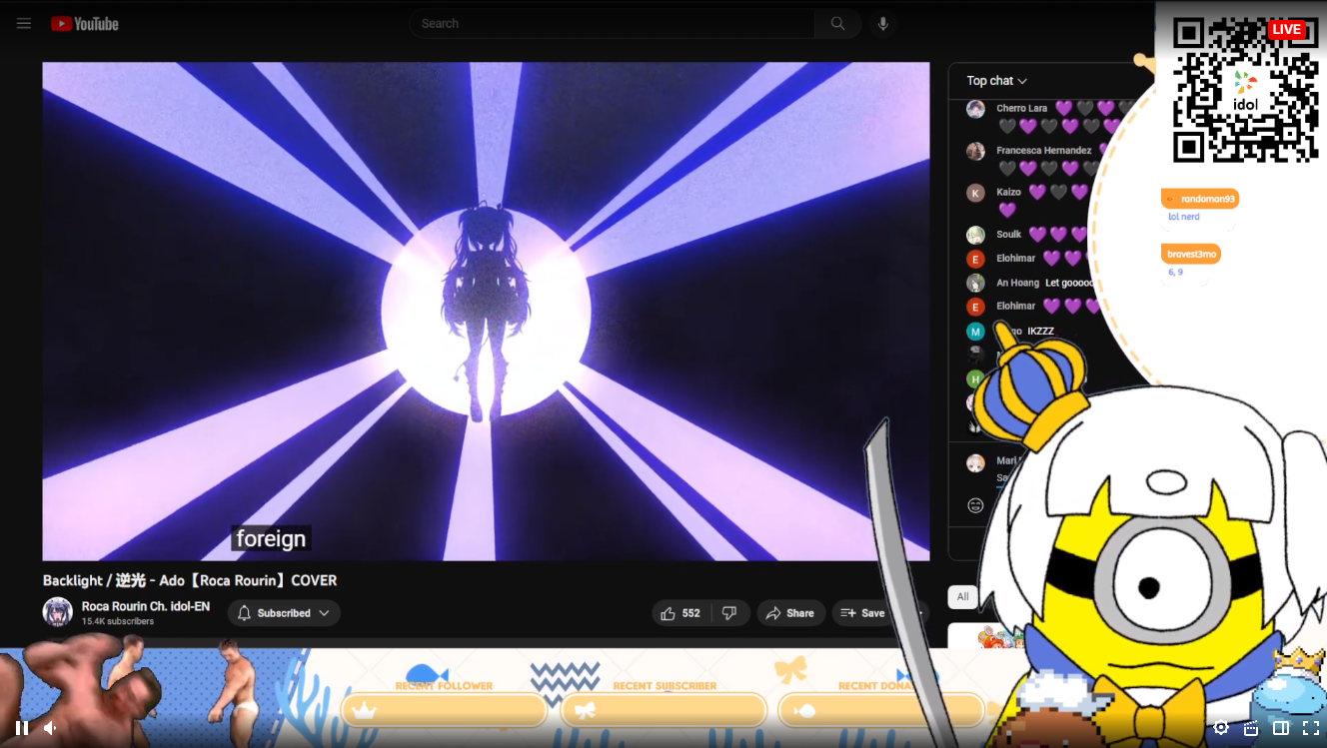Click the randoman93 chat bubble name

click(x=1200, y=199)
